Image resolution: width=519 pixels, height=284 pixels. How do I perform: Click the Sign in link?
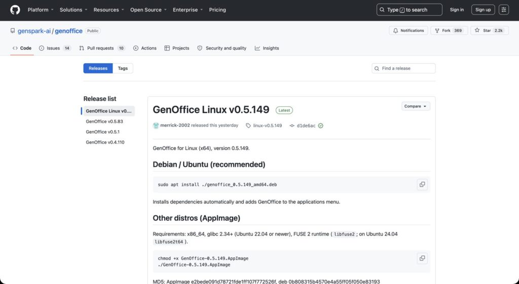[x=457, y=10]
